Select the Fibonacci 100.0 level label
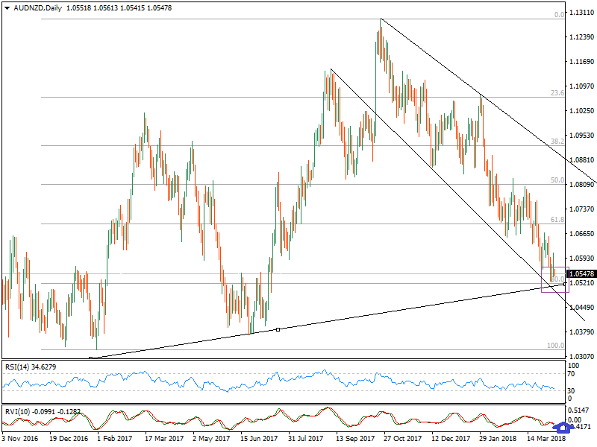This screenshot has width=597, height=447. click(x=555, y=346)
